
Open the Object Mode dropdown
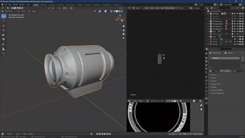8,11
